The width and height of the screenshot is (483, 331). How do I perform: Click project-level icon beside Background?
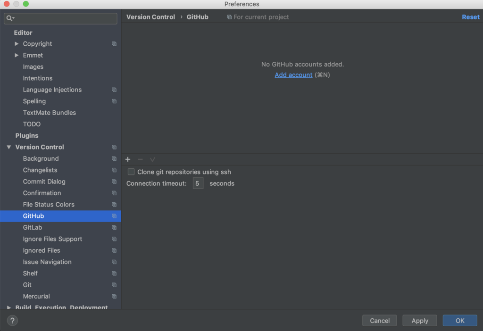pos(114,158)
